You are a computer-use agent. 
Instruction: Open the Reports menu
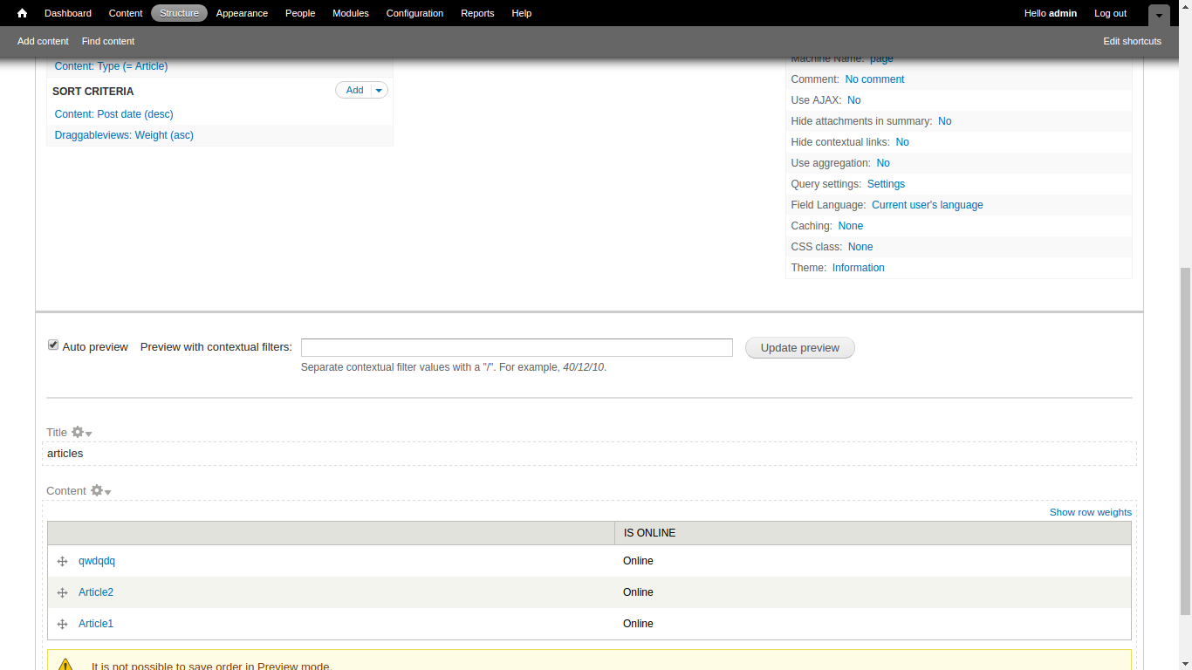pos(477,13)
